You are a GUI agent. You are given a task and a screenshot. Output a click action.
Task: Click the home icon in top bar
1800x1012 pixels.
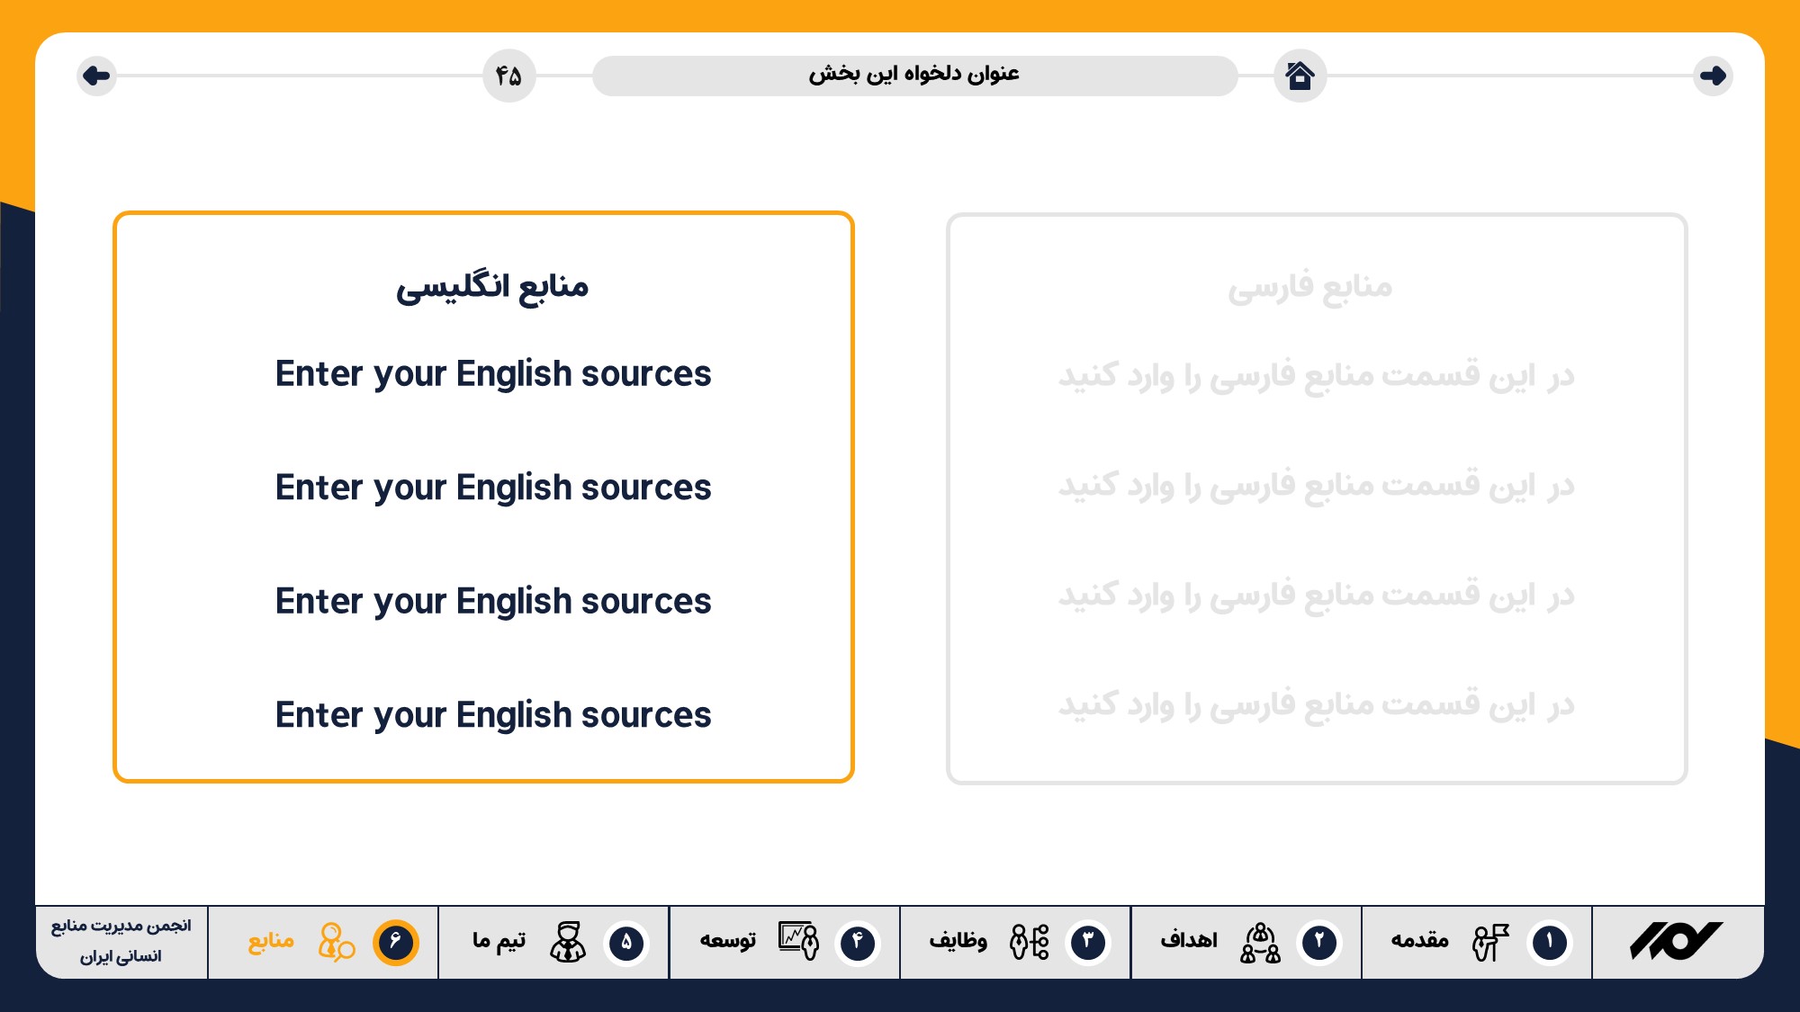[x=1300, y=76]
